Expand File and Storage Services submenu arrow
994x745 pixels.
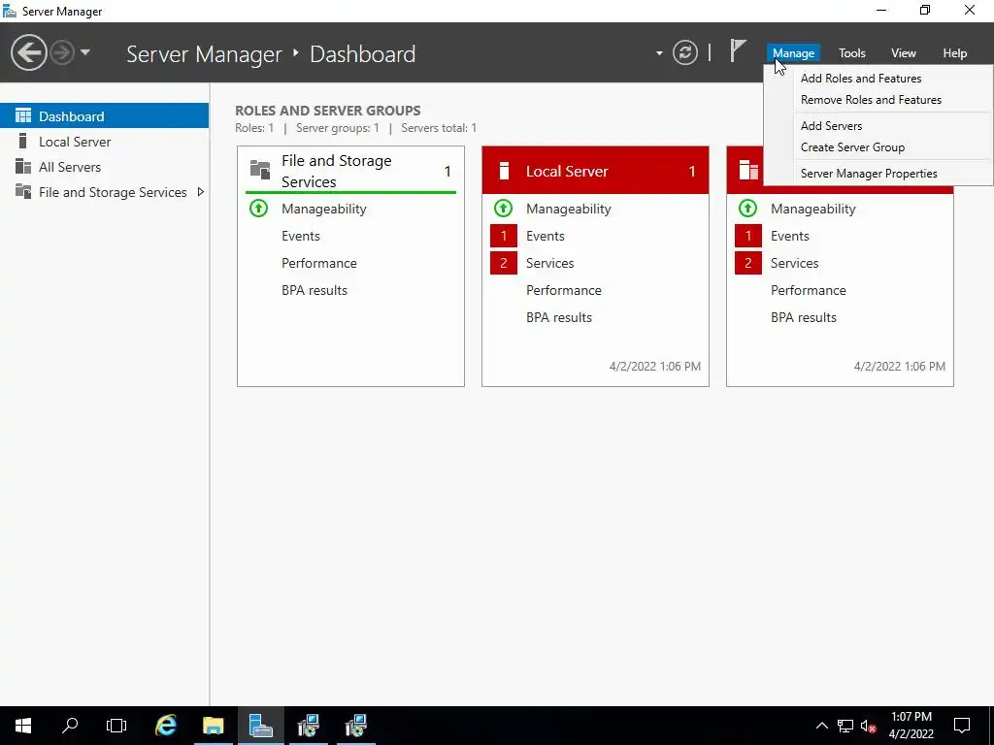[x=200, y=192]
